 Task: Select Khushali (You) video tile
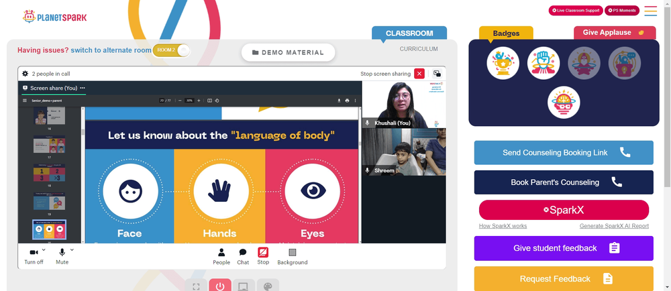coord(404,105)
